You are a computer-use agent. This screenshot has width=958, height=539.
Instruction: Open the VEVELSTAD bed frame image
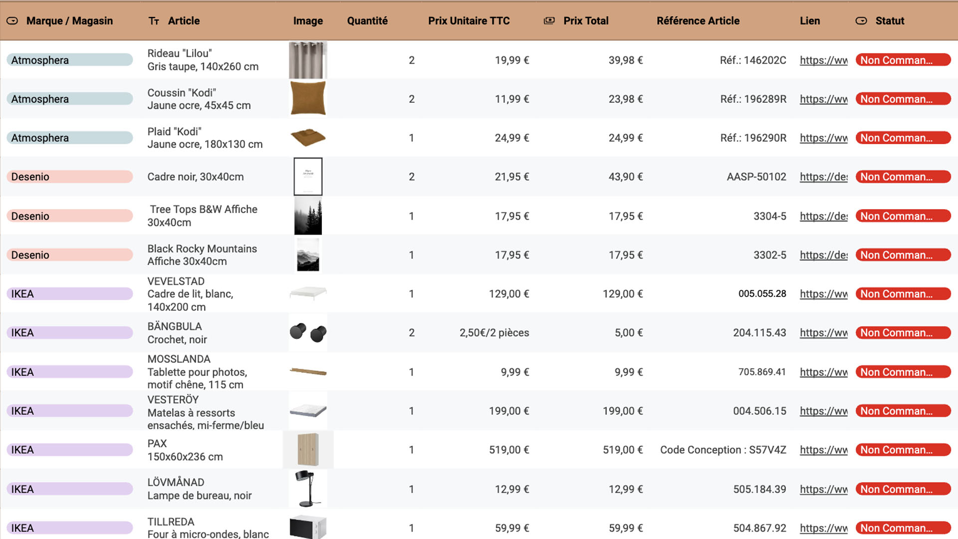pyautogui.click(x=308, y=293)
